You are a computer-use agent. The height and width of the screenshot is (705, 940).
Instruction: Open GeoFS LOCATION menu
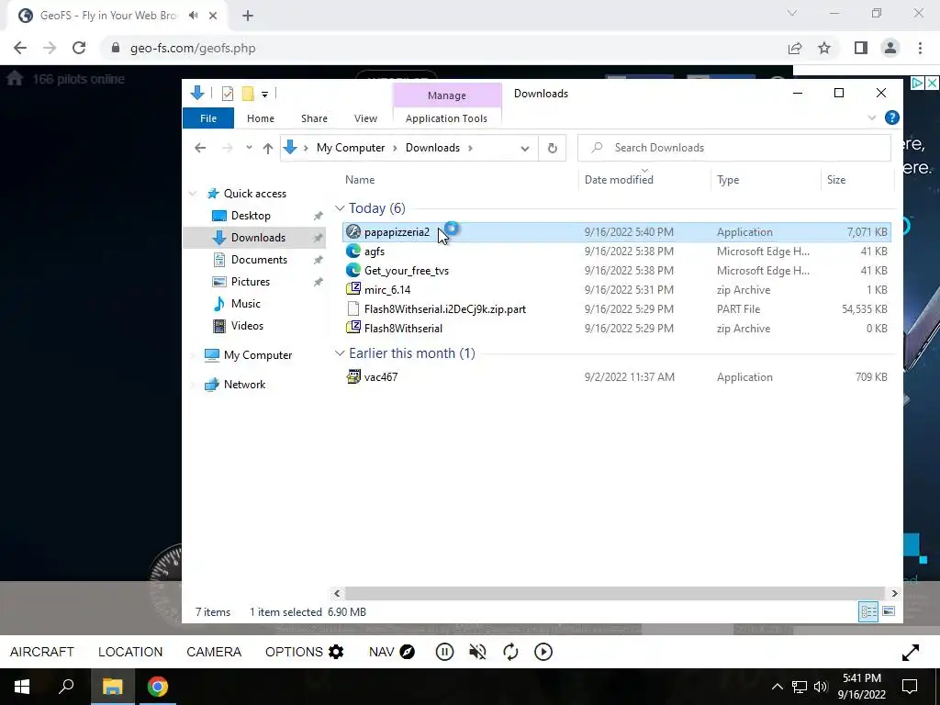click(130, 652)
